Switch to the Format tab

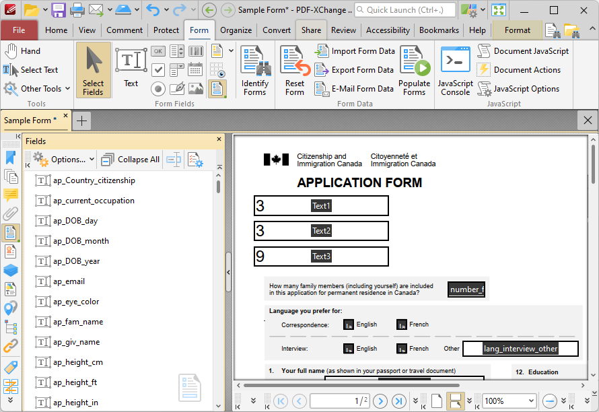point(518,30)
